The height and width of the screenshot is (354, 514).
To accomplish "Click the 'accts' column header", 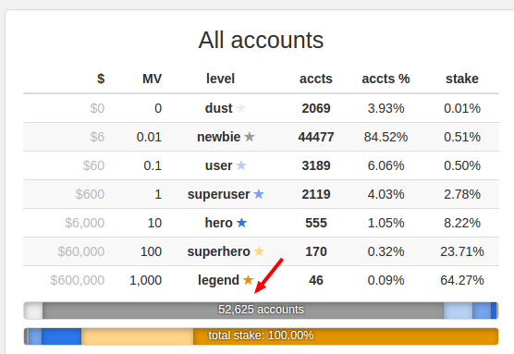I will [315, 79].
